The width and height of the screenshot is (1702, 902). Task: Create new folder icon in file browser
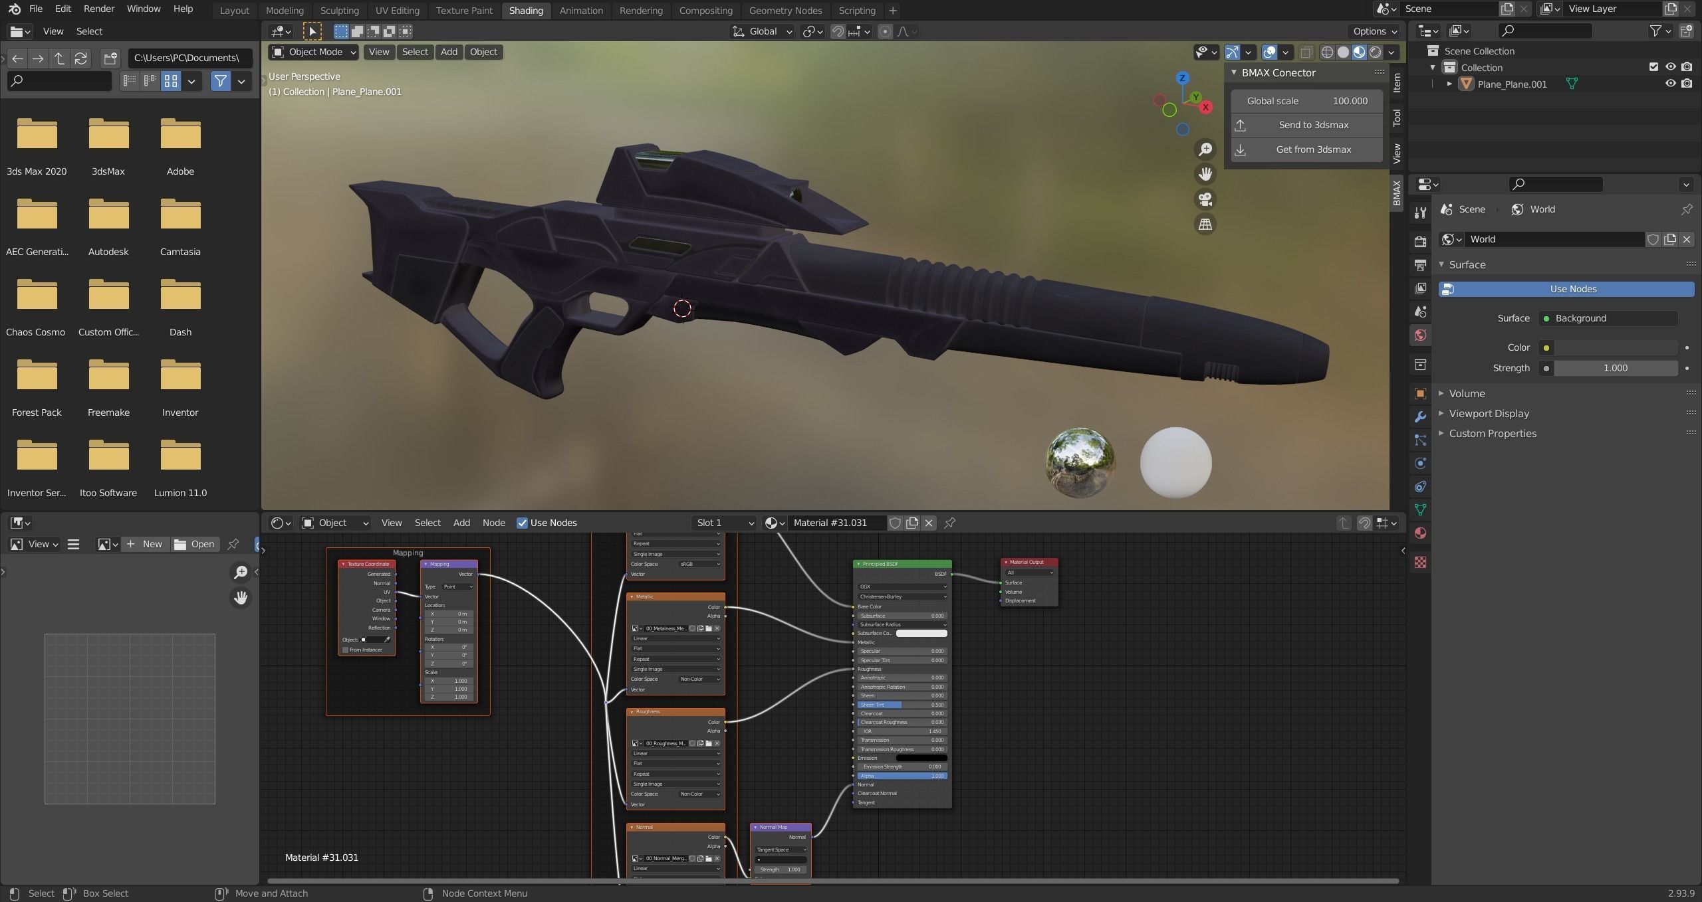coord(110,58)
